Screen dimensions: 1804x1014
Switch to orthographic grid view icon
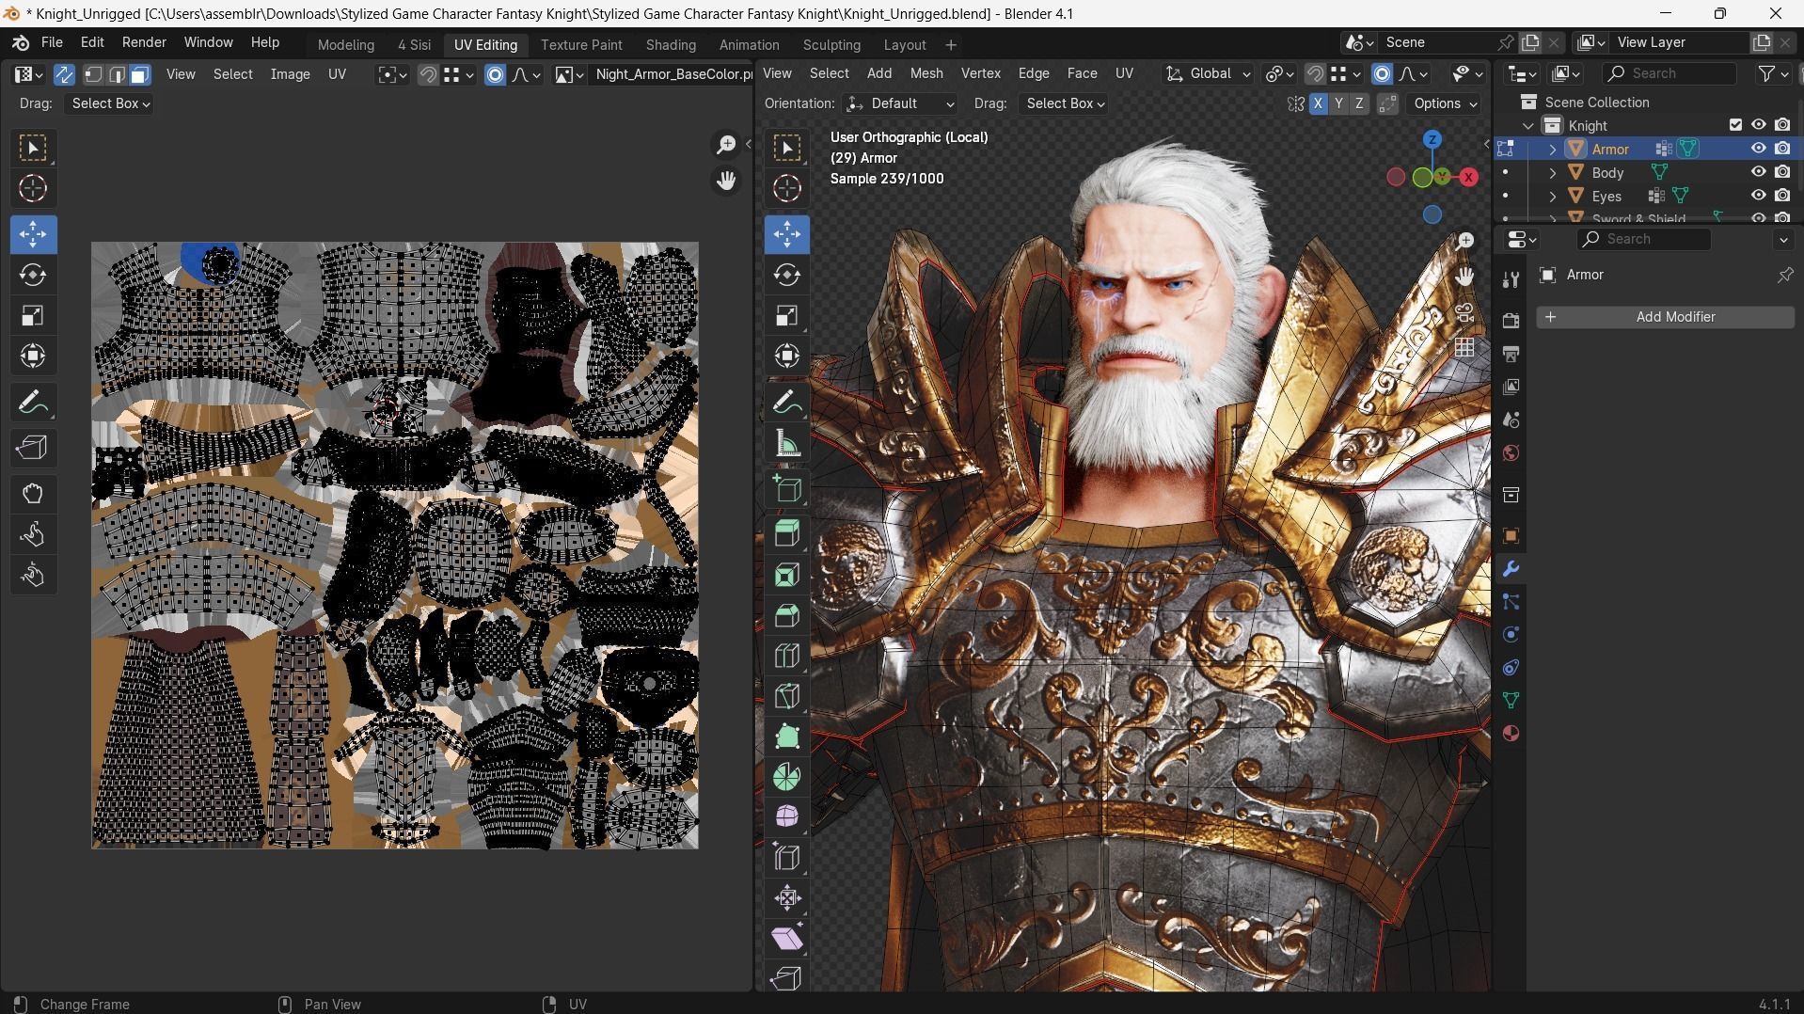[1465, 348]
